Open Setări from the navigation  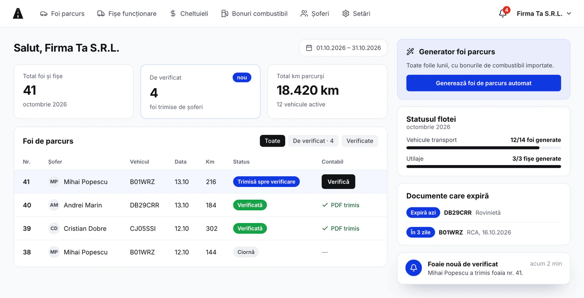pyautogui.click(x=356, y=14)
